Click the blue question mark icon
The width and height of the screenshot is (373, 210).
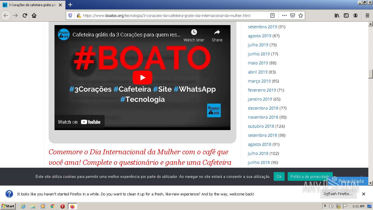coord(9,194)
